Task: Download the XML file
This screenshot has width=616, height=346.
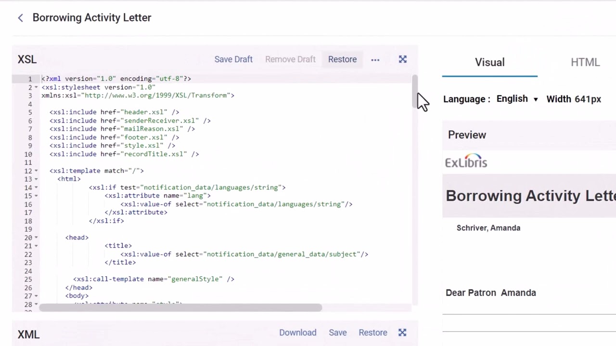Action: [297, 333]
